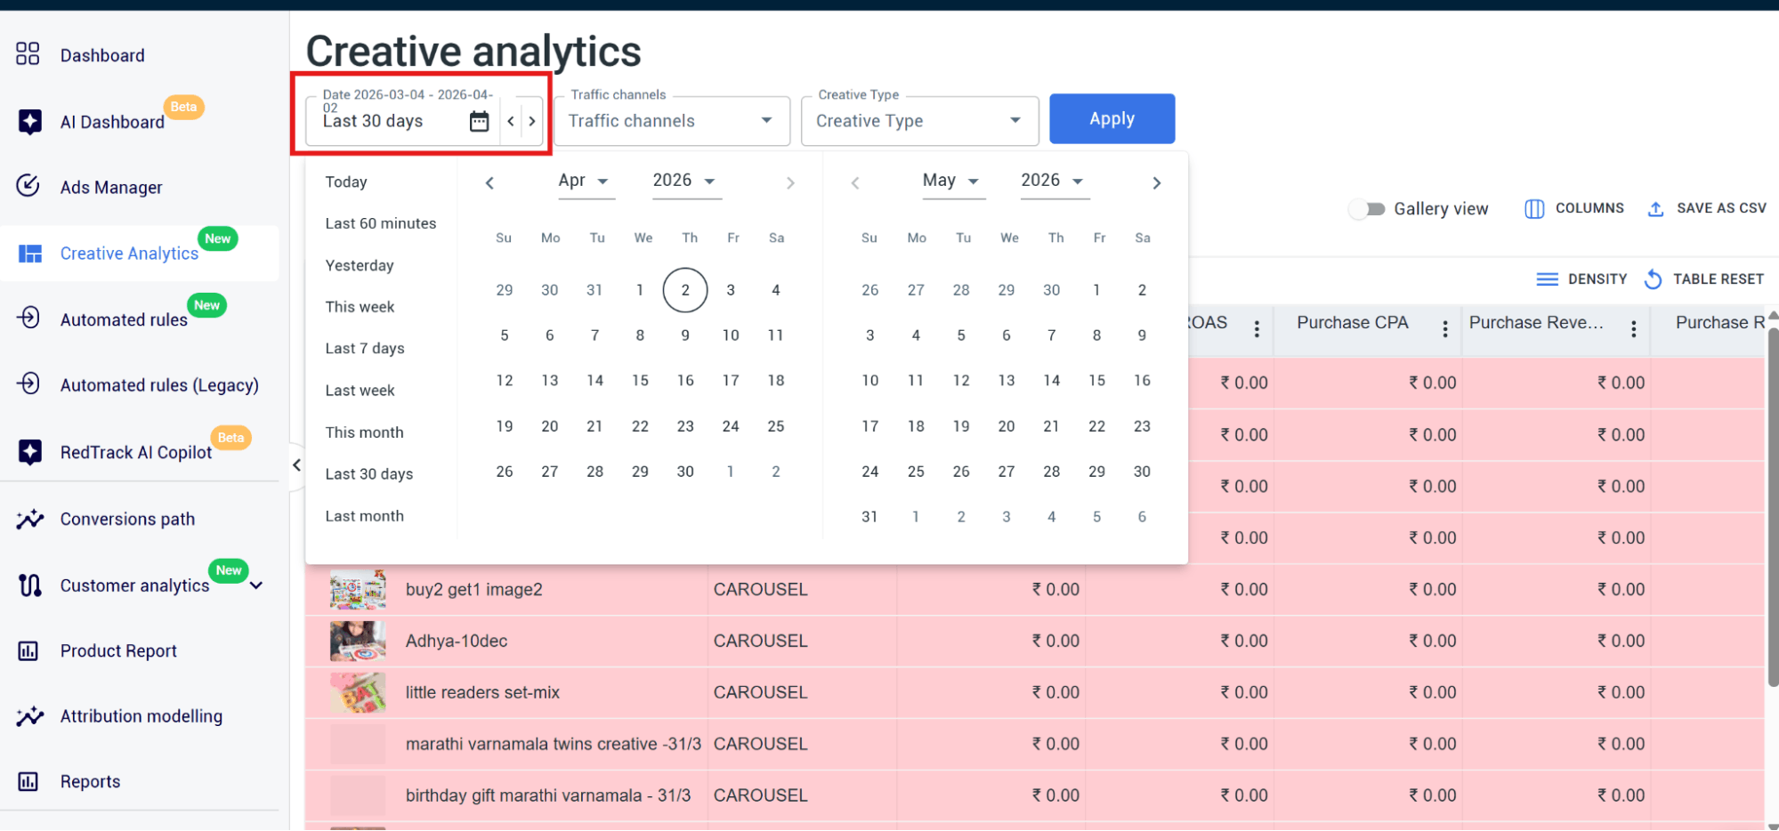Click the Customer analytics icon
The width and height of the screenshot is (1779, 831).
coord(29,585)
